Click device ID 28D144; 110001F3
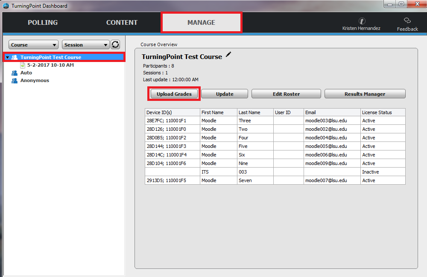This screenshot has height=277, width=427. 173,146
